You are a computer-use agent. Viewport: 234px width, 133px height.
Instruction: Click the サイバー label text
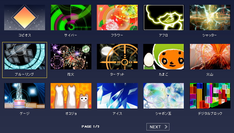[x=71, y=35]
